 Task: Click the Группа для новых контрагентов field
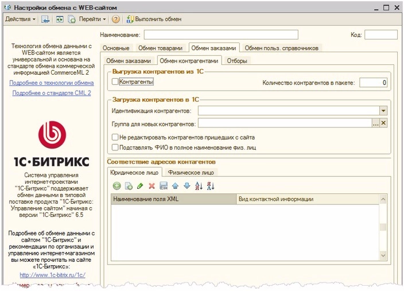click(x=285, y=123)
